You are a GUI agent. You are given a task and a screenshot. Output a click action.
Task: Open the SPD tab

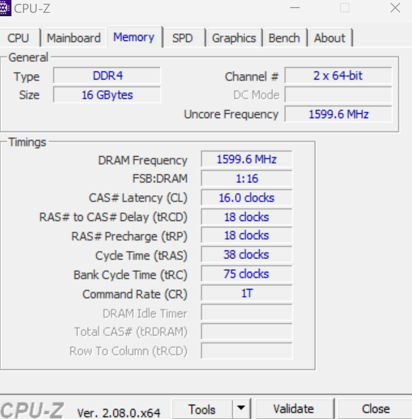point(183,38)
